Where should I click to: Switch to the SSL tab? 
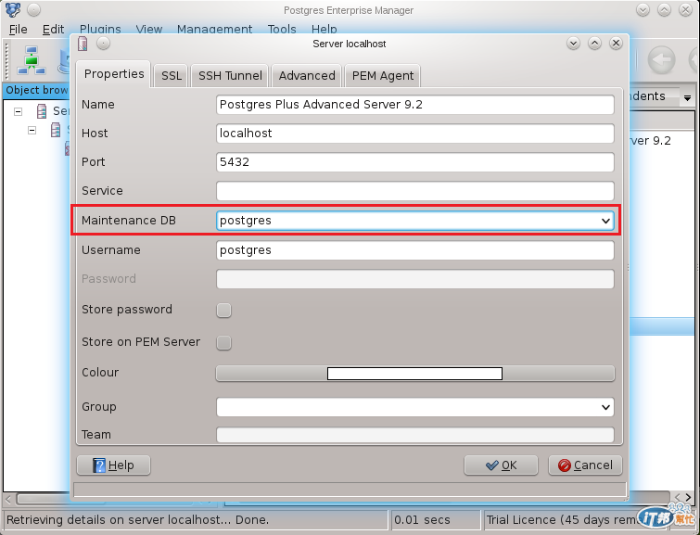click(172, 75)
